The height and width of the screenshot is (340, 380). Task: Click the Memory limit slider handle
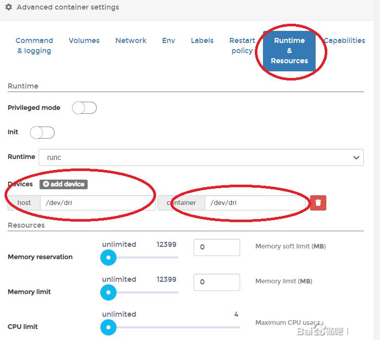(108, 292)
